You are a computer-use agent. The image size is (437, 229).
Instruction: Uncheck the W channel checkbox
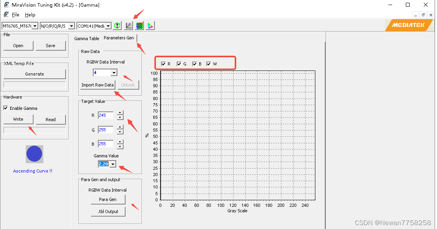[x=209, y=64]
